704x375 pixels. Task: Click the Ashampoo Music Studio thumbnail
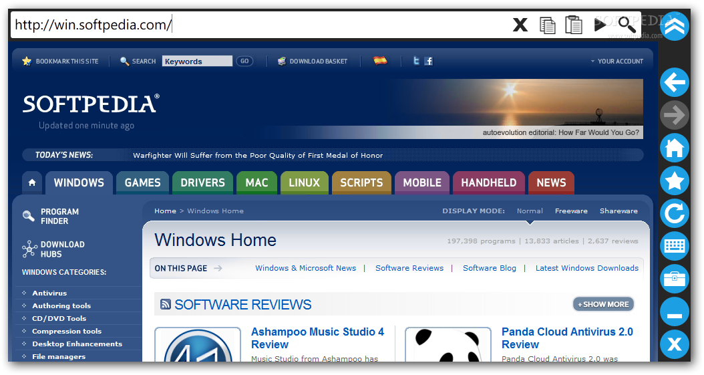coord(198,345)
